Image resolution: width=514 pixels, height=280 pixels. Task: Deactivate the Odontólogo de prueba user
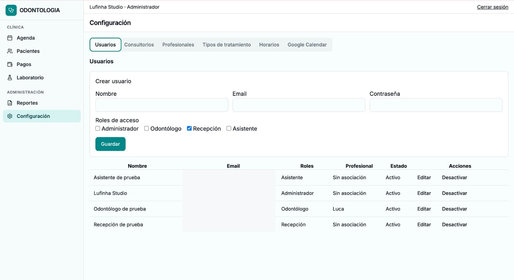coord(455,209)
